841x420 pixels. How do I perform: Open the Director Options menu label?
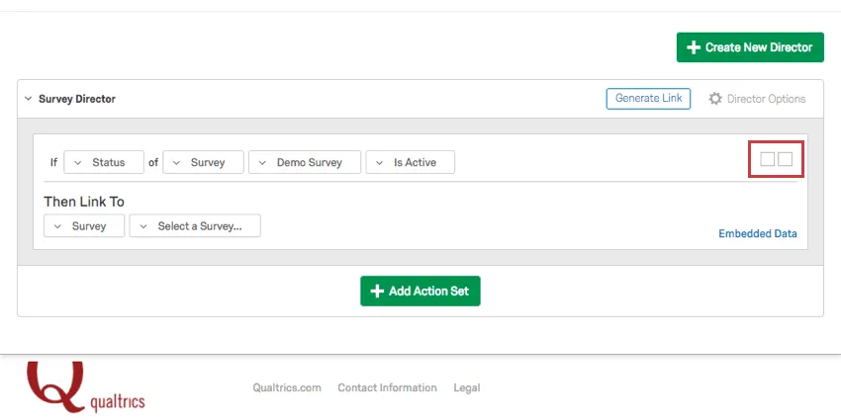click(766, 99)
